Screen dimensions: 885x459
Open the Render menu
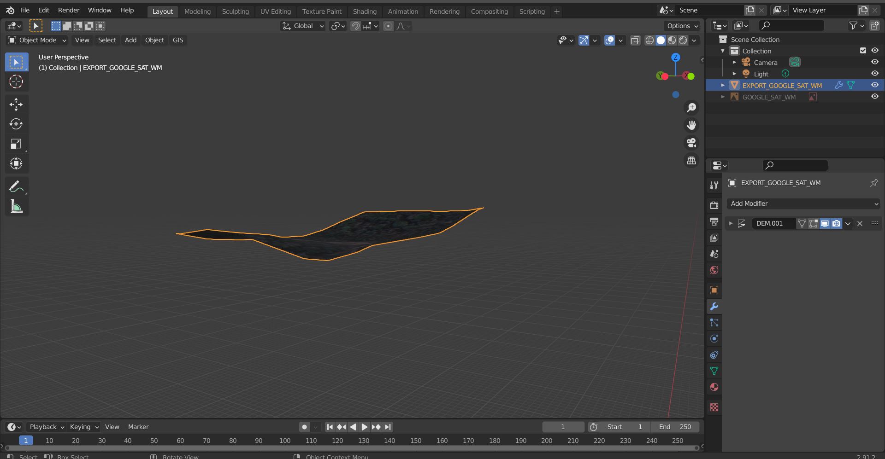click(x=69, y=10)
